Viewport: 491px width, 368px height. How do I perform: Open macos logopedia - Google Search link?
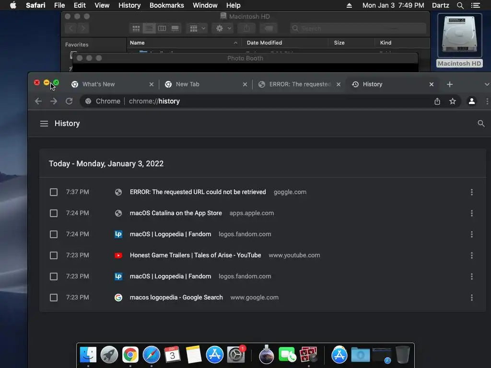point(176,298)
